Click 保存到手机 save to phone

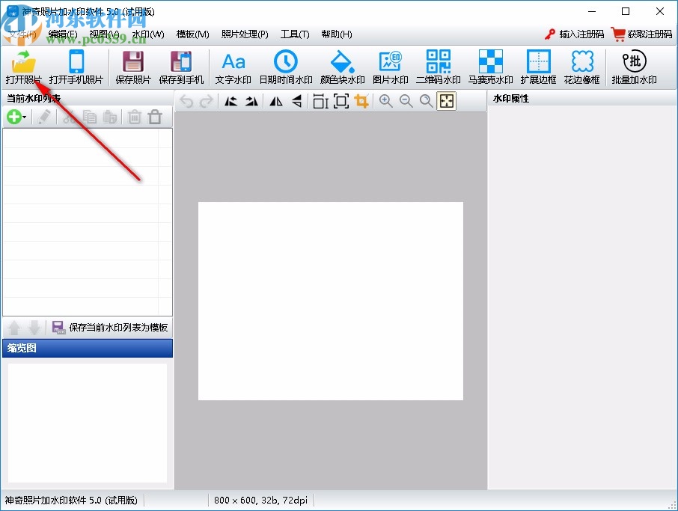[x=181, y=67]
